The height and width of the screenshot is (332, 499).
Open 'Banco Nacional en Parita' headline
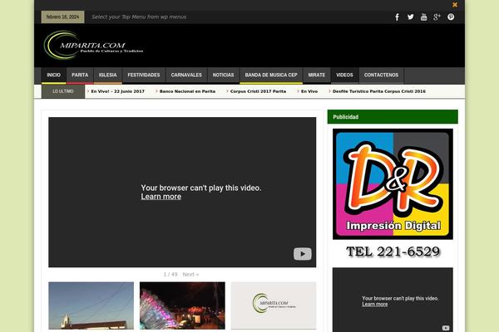pyautogui.click(x=187, y=91)
